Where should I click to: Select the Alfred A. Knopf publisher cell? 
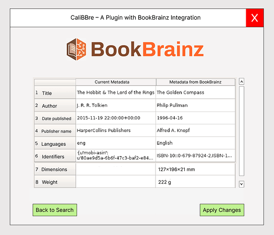(196, 131)
